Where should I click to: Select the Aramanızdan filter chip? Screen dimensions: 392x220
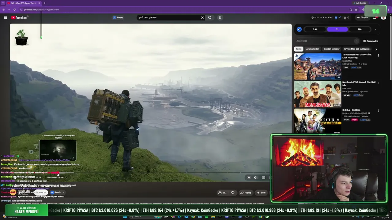pyautogui.click(x=313, y=49)
